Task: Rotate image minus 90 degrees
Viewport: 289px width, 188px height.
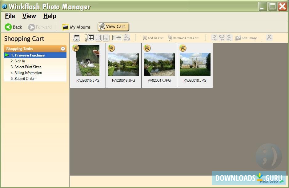Action: point(214,37)
